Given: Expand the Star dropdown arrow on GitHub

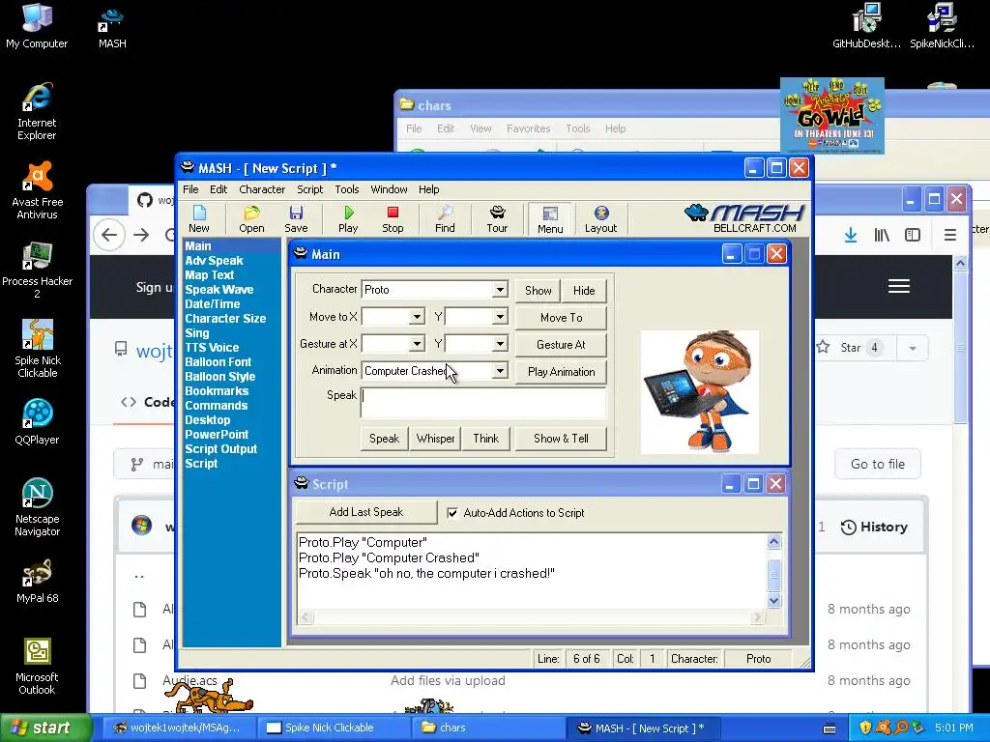Looking at the screenshot, I should click(x=913, y=348).
